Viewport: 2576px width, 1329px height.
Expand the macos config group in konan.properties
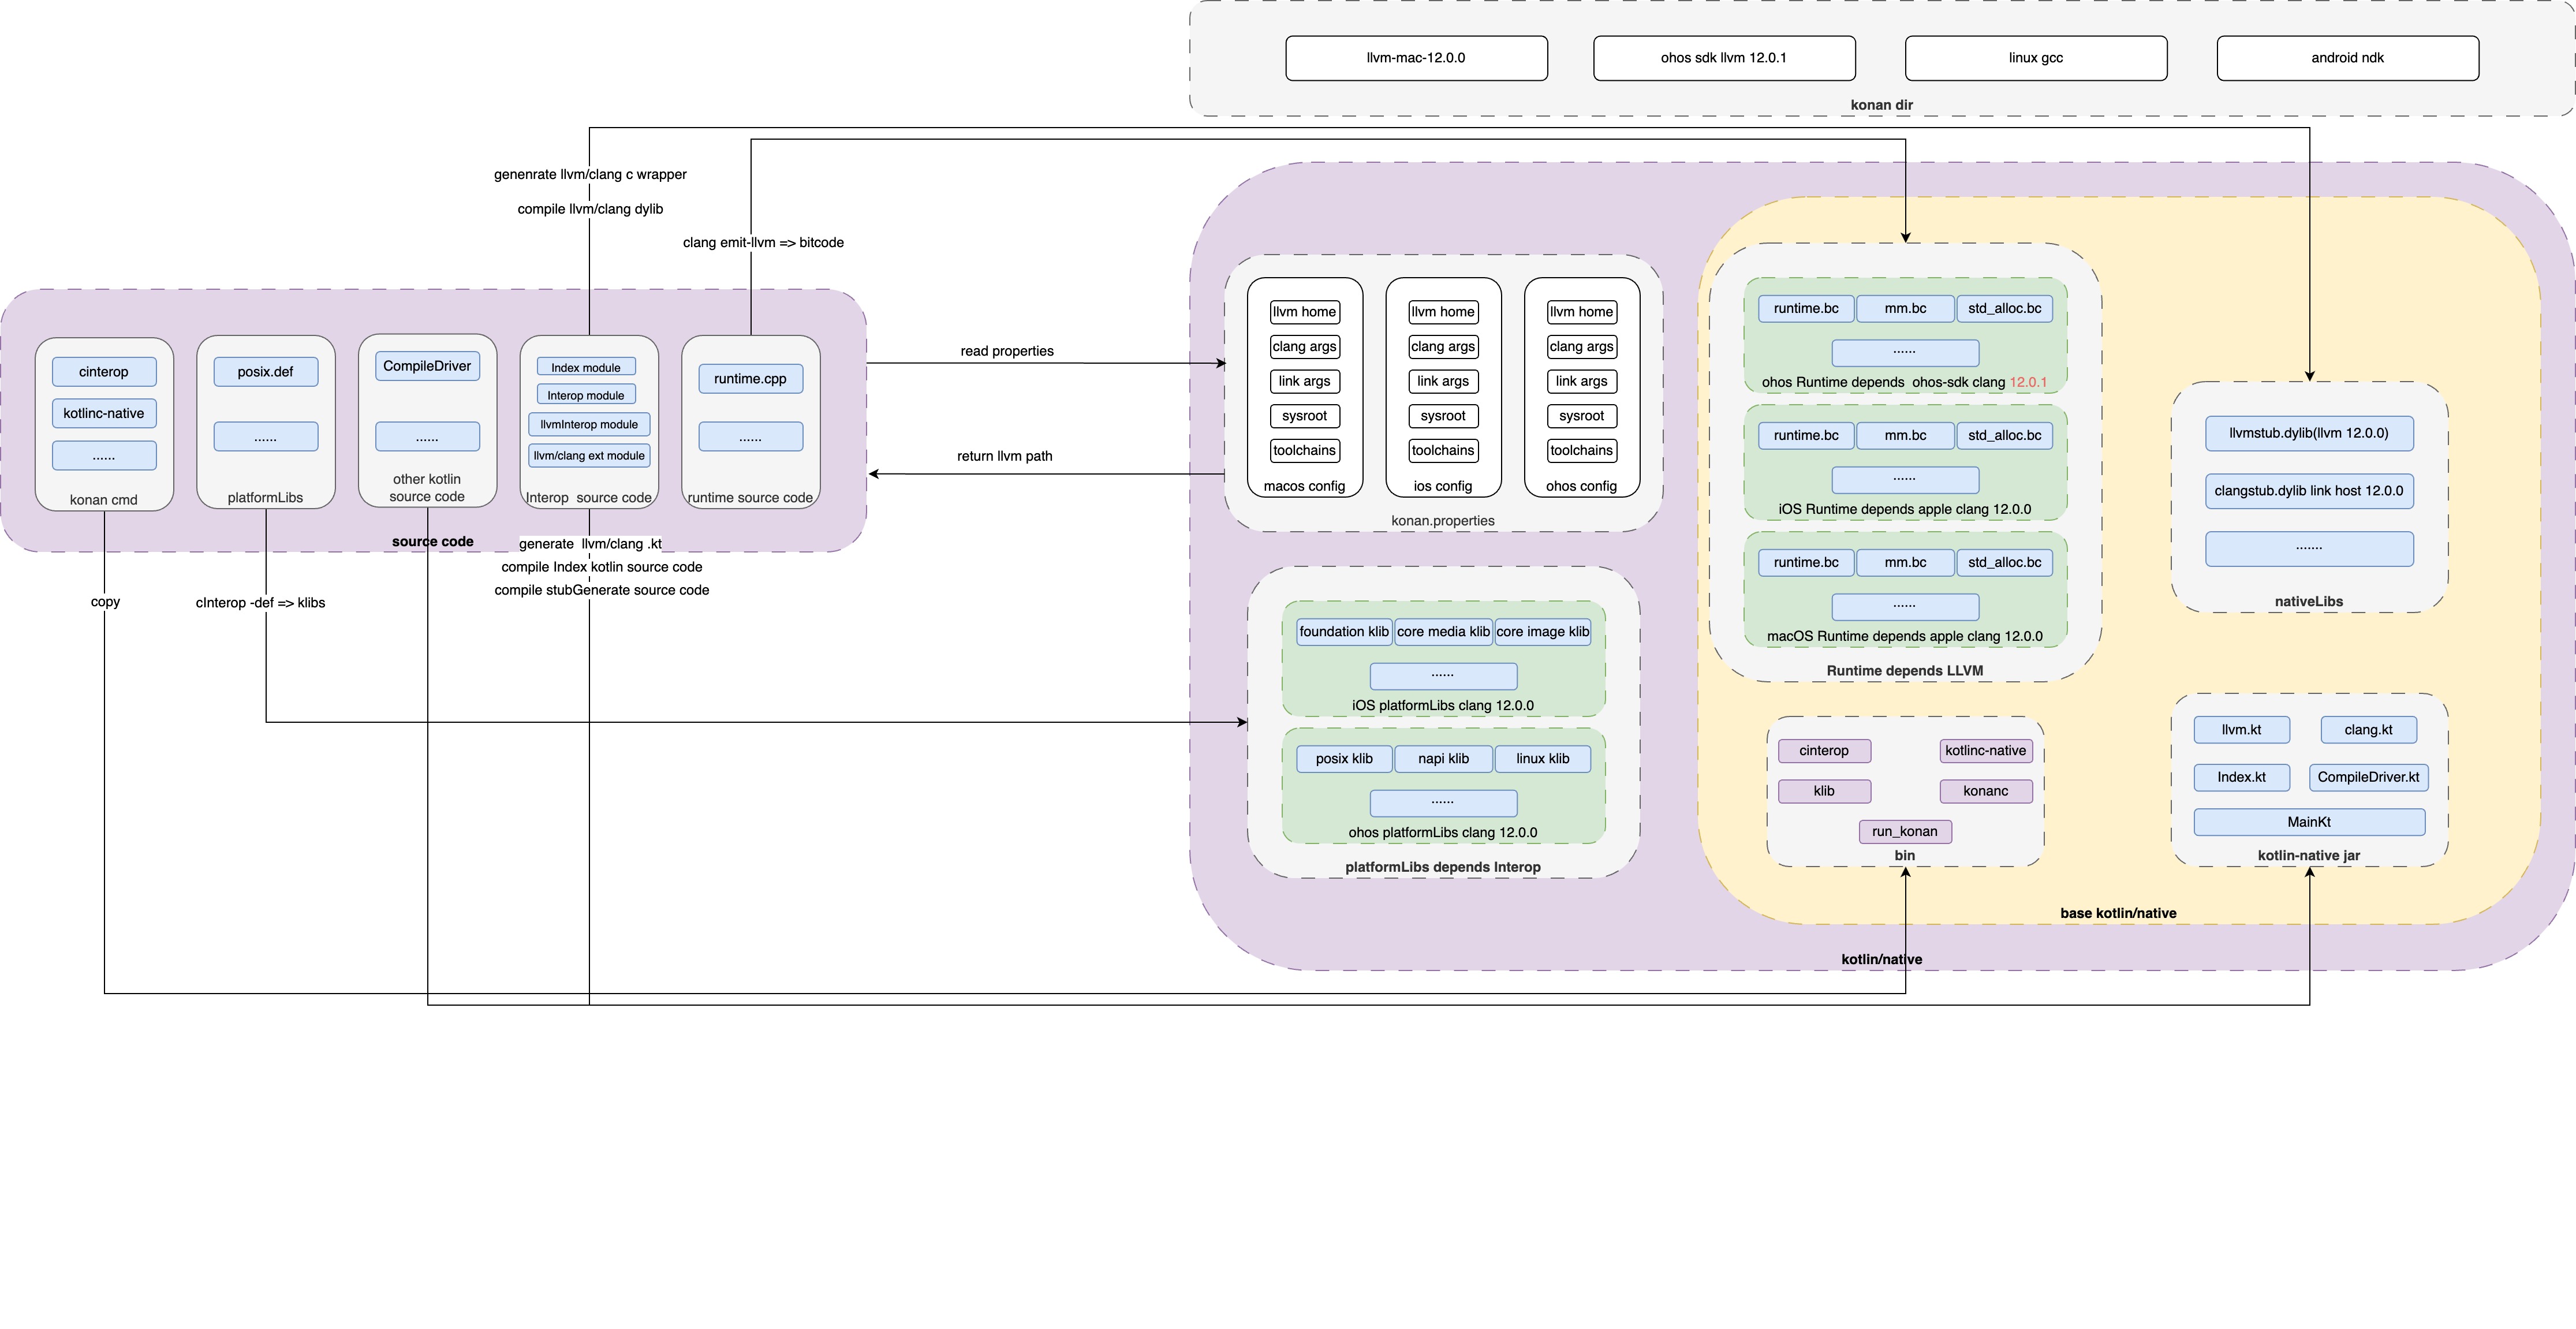(x=1305, y=486)
